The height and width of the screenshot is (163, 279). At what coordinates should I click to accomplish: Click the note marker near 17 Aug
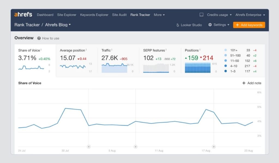point(214,147)
